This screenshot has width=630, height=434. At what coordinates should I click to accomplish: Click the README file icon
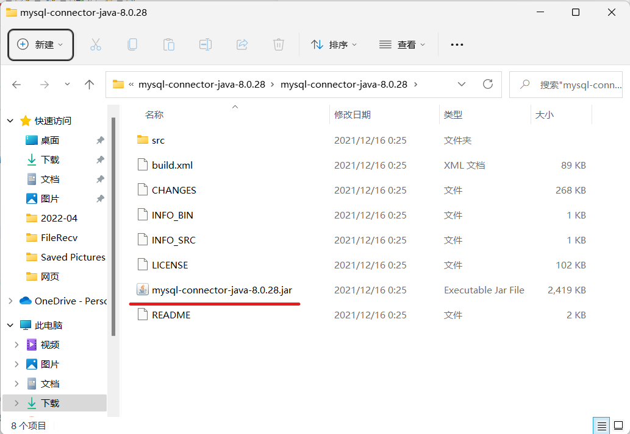pyautogui.click(x=143, y=315)
